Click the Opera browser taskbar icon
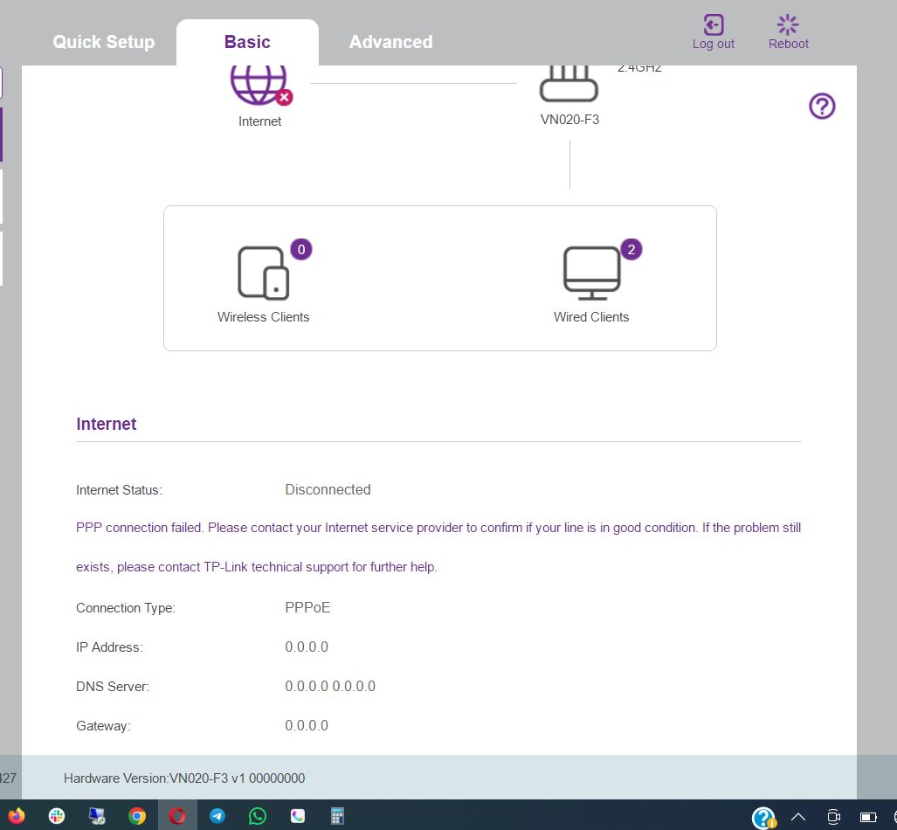Screen dimensions: 897x830 coord(177,816)
